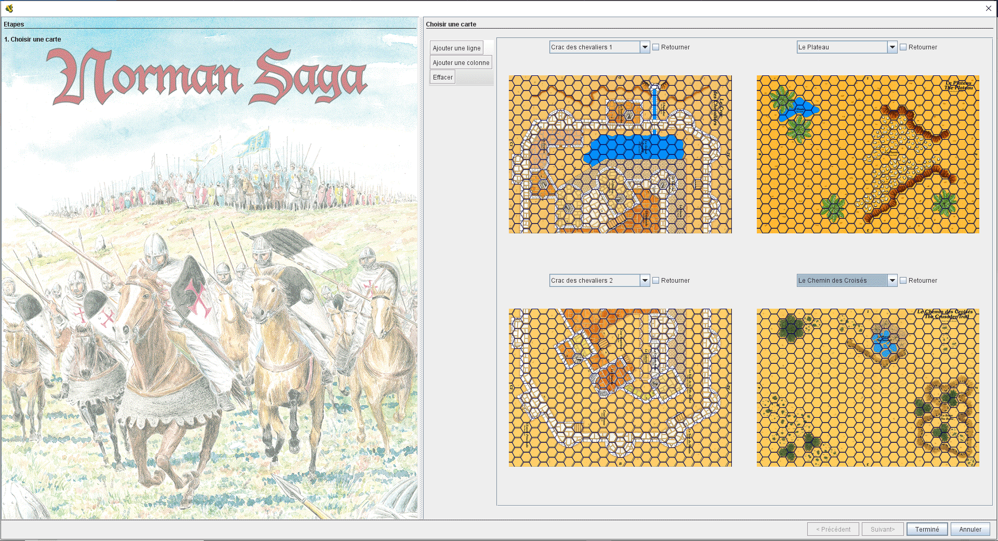The height and width of the screenshot is (541, 998).
Task: Click the Etapes heading
Action: coord(14,24)
